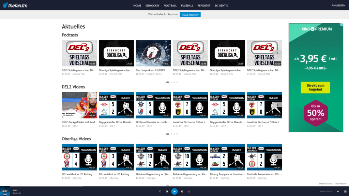
Task: Click the REGISTRIEREN button
Action: pyautogui.click(x=190, y=15)
